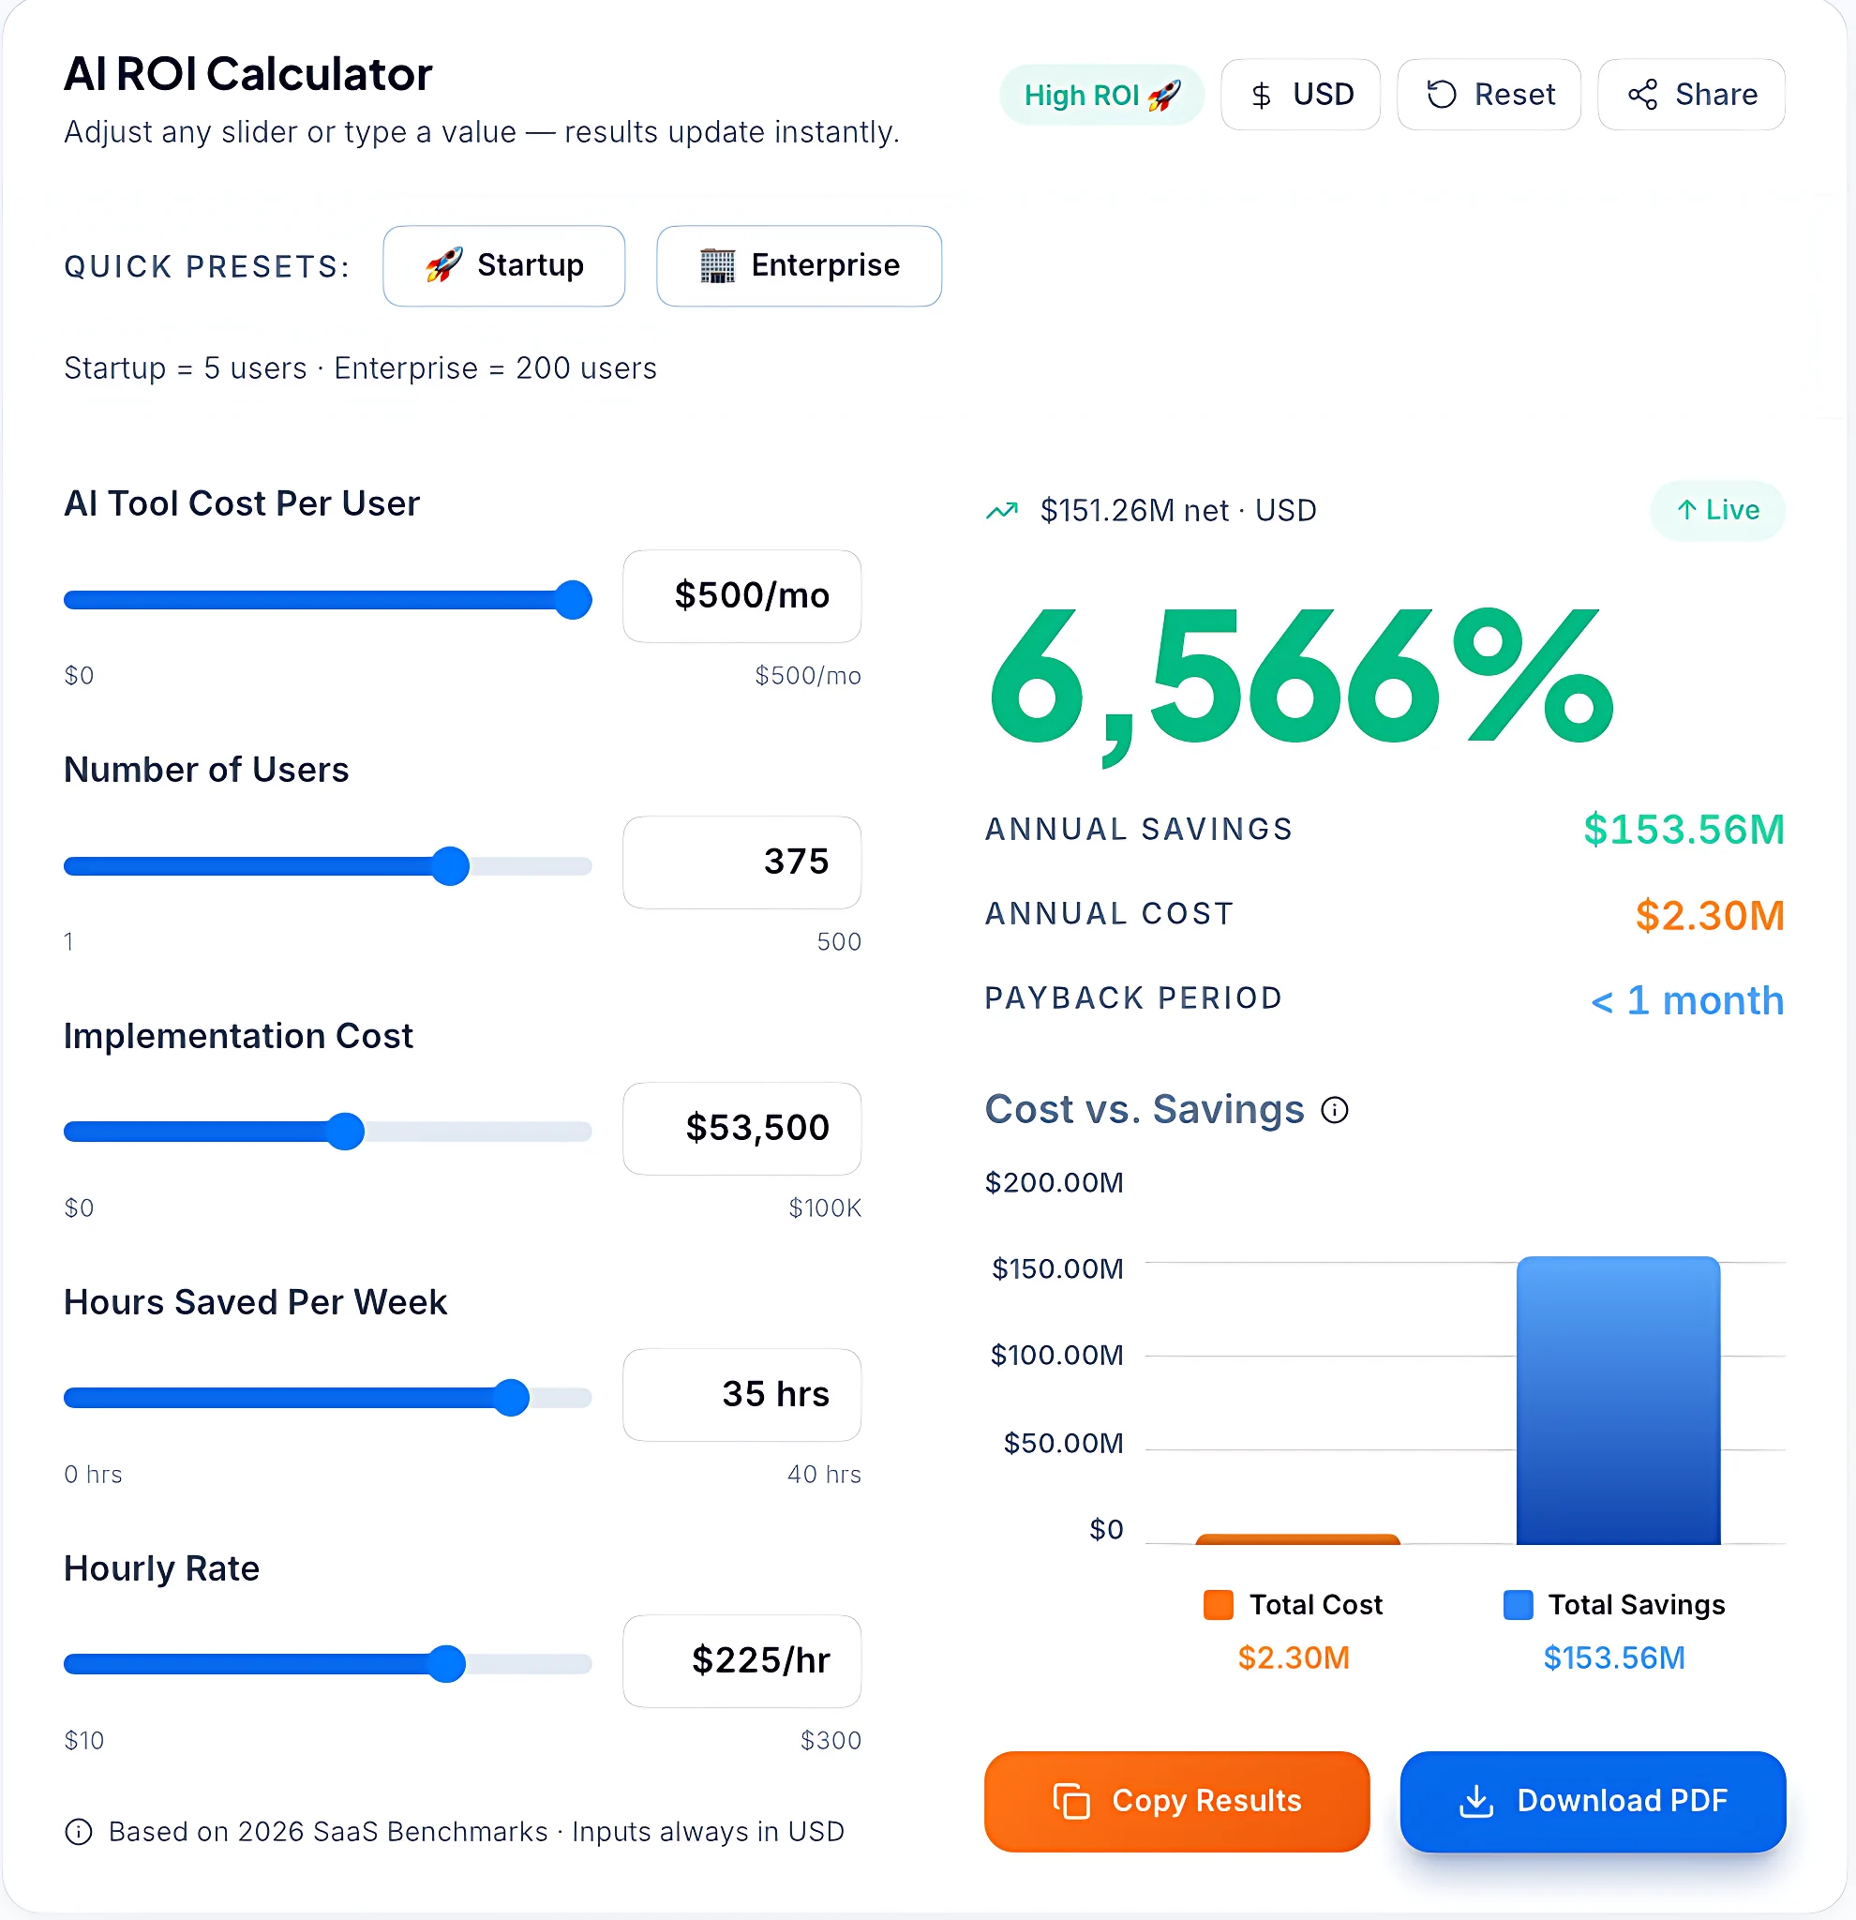Screen dimensions: 1856x1920
Task: Select the Enterprise building preset icon
Action: 719,265
